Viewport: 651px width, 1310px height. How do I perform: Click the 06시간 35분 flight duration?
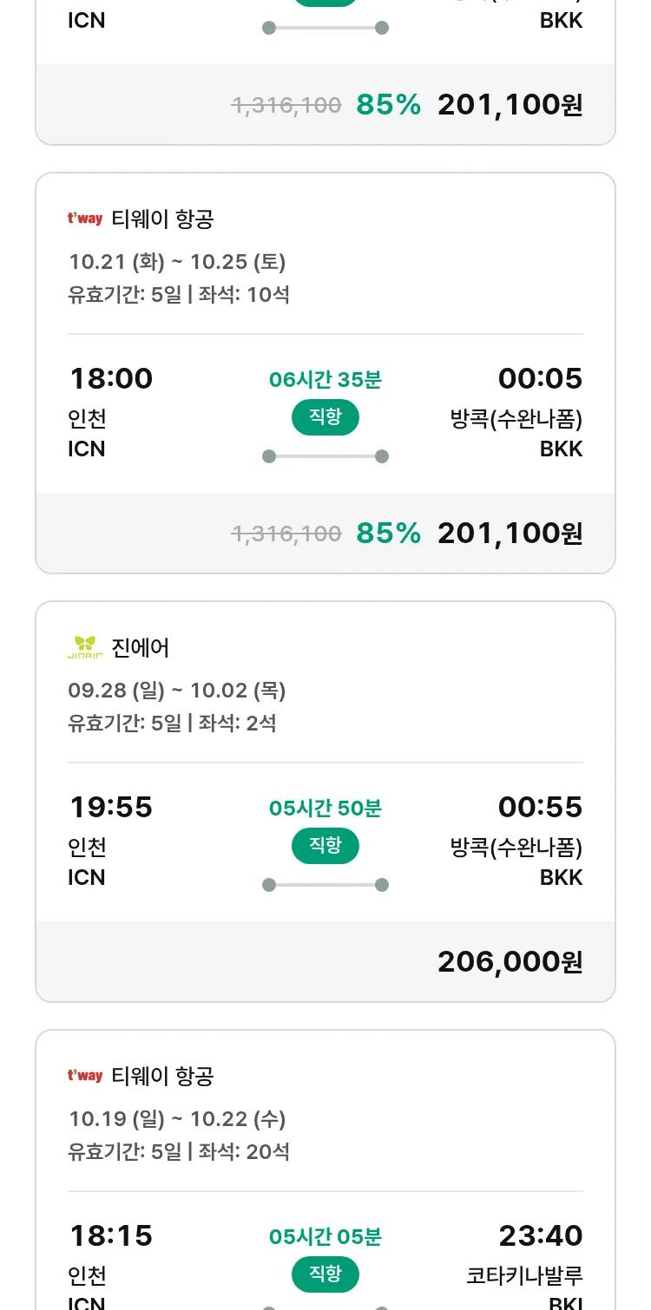(325, 379)
